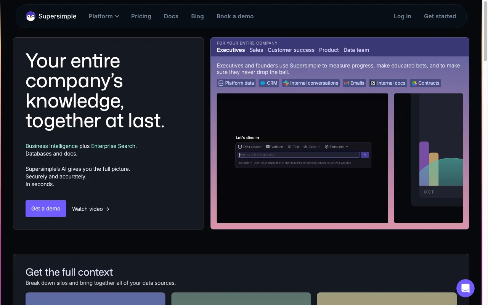Click the Data catalog icon in demo
The width and height of the screenshot is (488, 305).
240,147
